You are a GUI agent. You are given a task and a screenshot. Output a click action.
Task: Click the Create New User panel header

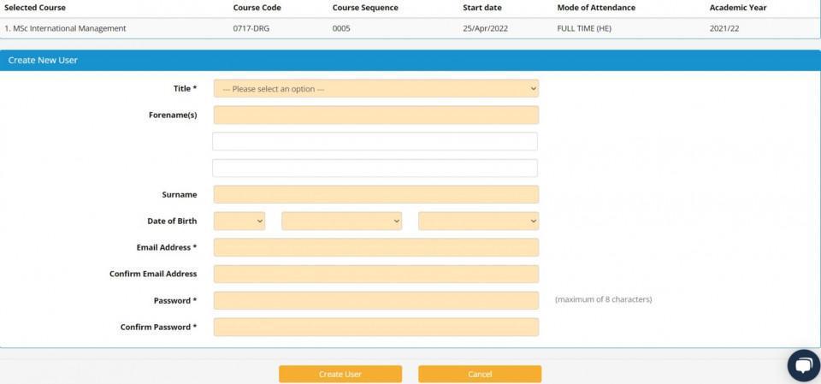43,61
